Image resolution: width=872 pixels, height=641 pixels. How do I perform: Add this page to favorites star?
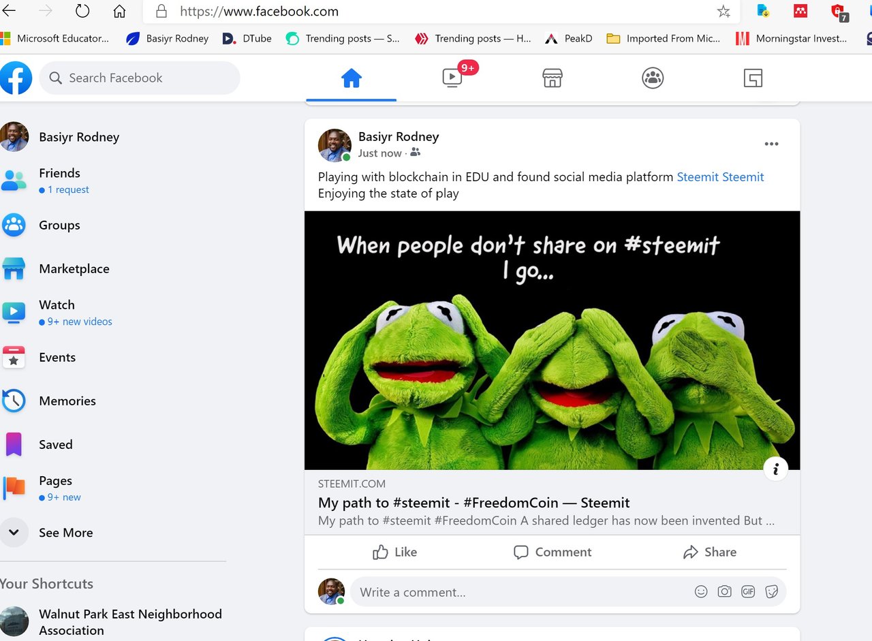point(723,11)
